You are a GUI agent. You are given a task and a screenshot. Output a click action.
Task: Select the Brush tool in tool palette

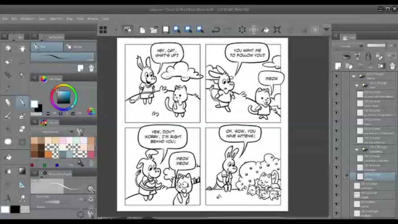coord(8,116)
